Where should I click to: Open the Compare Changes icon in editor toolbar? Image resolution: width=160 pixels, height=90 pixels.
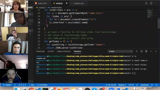click(146, 3)
